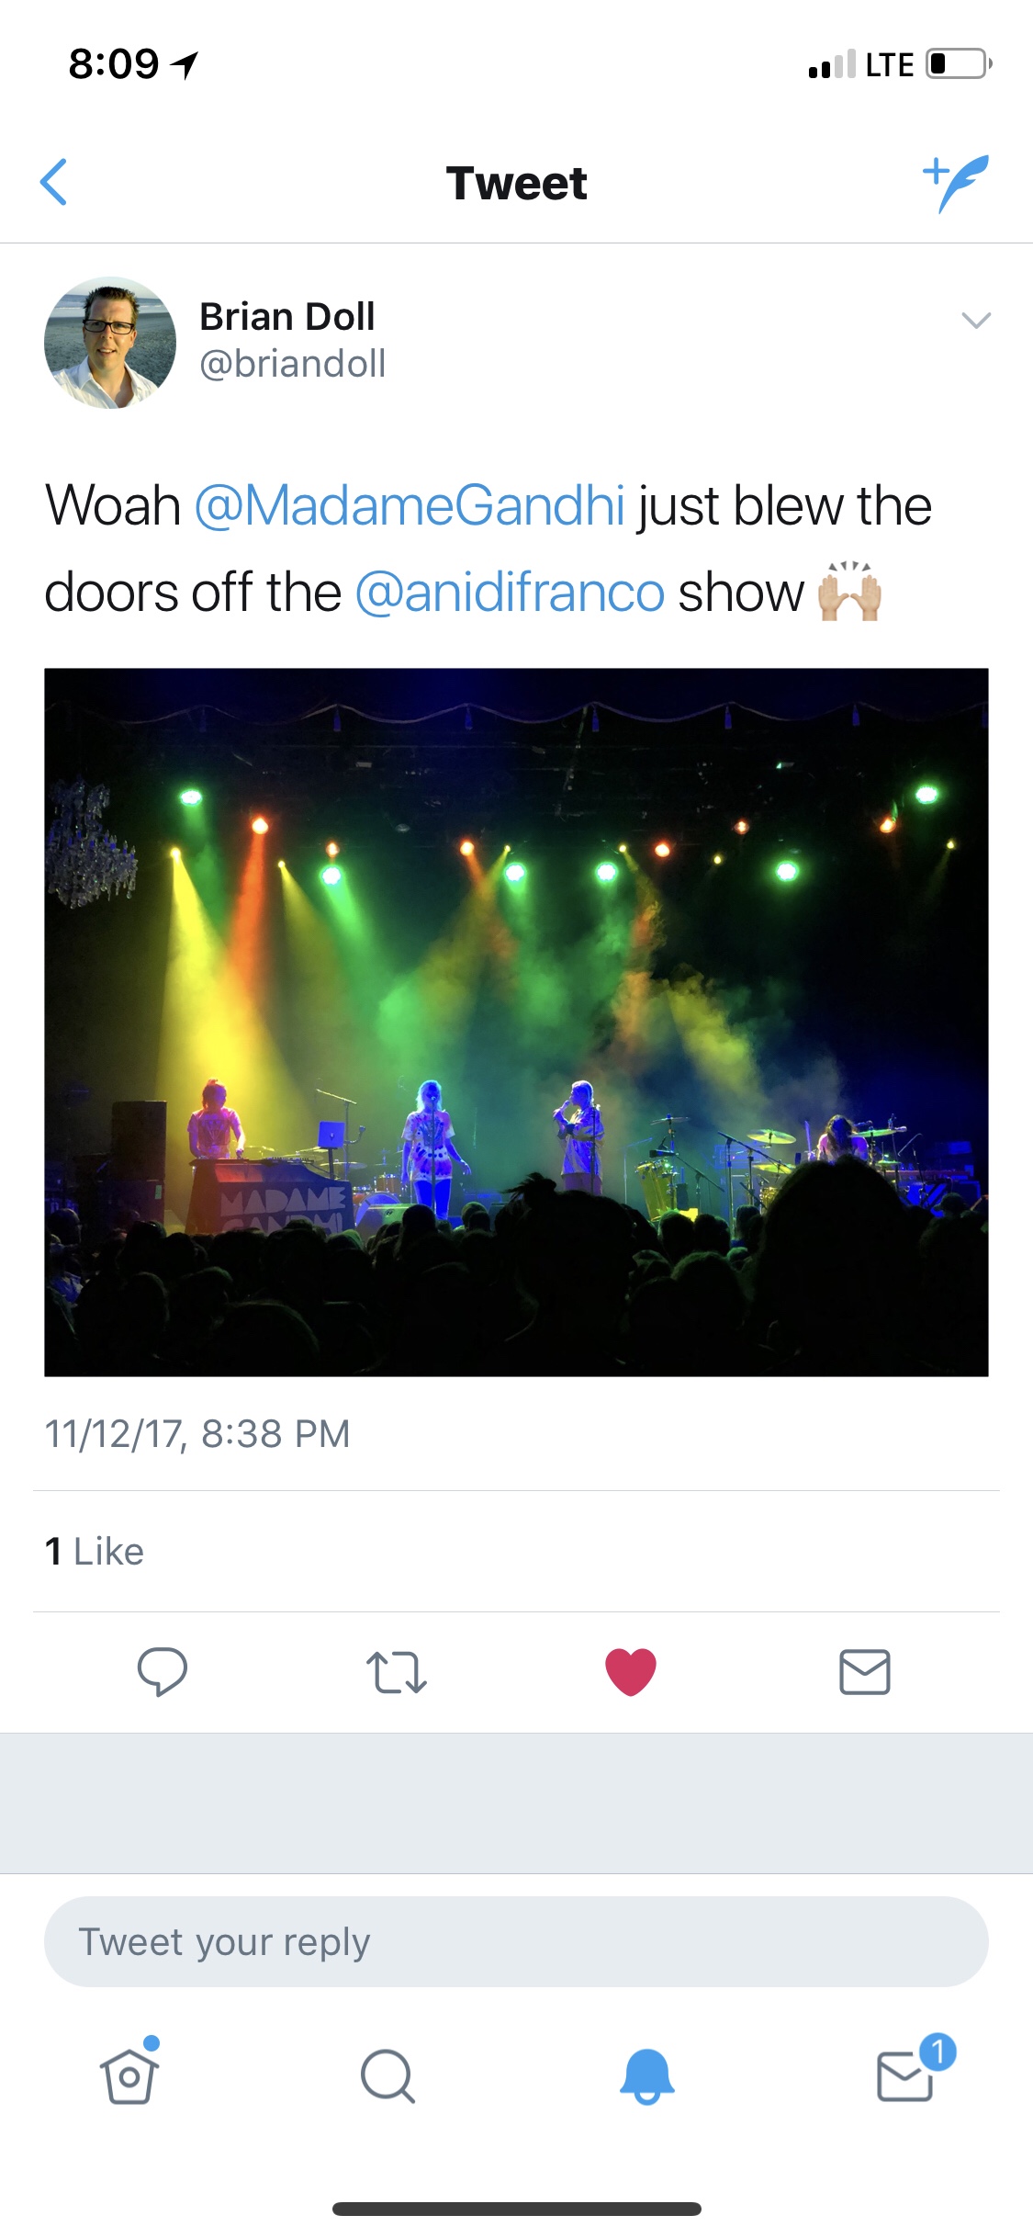
Task: Open the @MadameGandhi mention link
Action: coord(410,505)
